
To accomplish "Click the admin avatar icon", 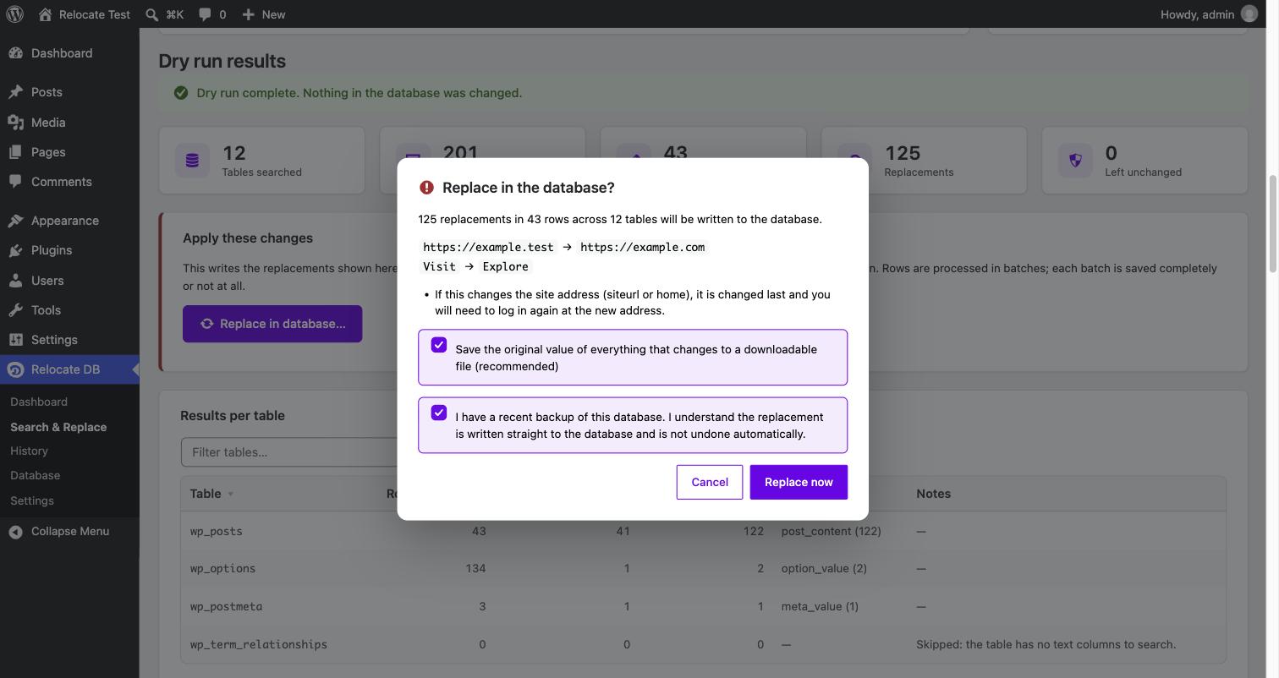I will (x=1249, y=14).
